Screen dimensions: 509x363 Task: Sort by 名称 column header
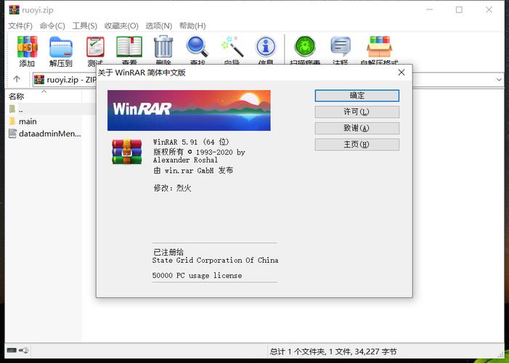pyautogui.click(x=44, y=96)
